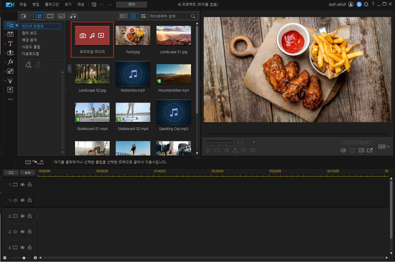Open the user account icon
The height and width of the screenshot is (262, 395).
click(x=351, y=4)
